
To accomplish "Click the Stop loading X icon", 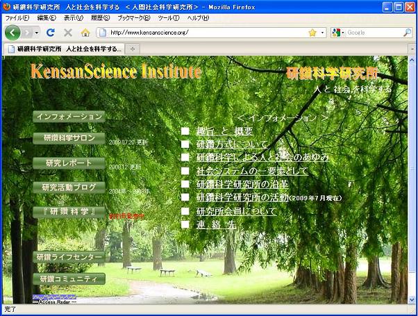I will 68,33.
